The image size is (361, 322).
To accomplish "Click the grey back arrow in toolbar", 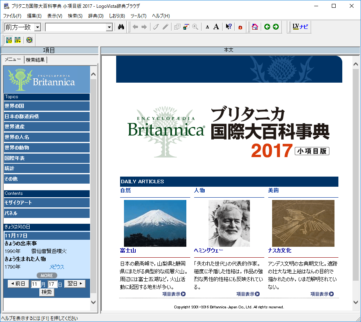I will coord(135,27).
